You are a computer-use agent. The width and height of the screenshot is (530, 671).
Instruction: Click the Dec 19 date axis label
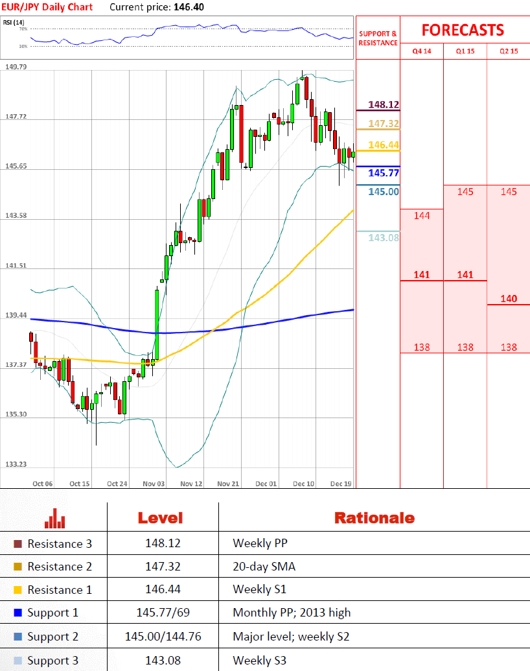click(341, 484)
